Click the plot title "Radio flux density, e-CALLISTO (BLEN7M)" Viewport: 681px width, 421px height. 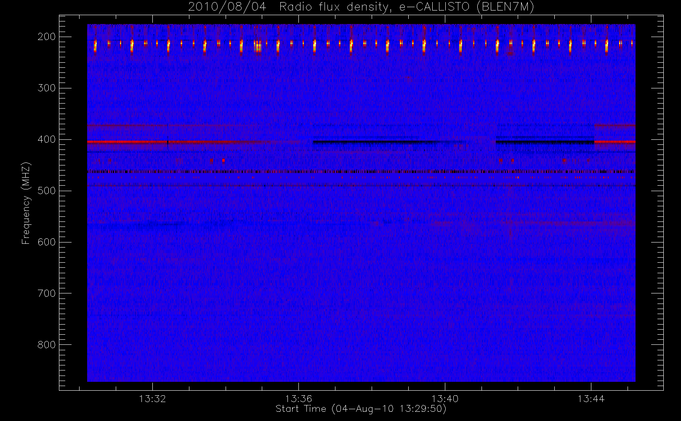407,7
